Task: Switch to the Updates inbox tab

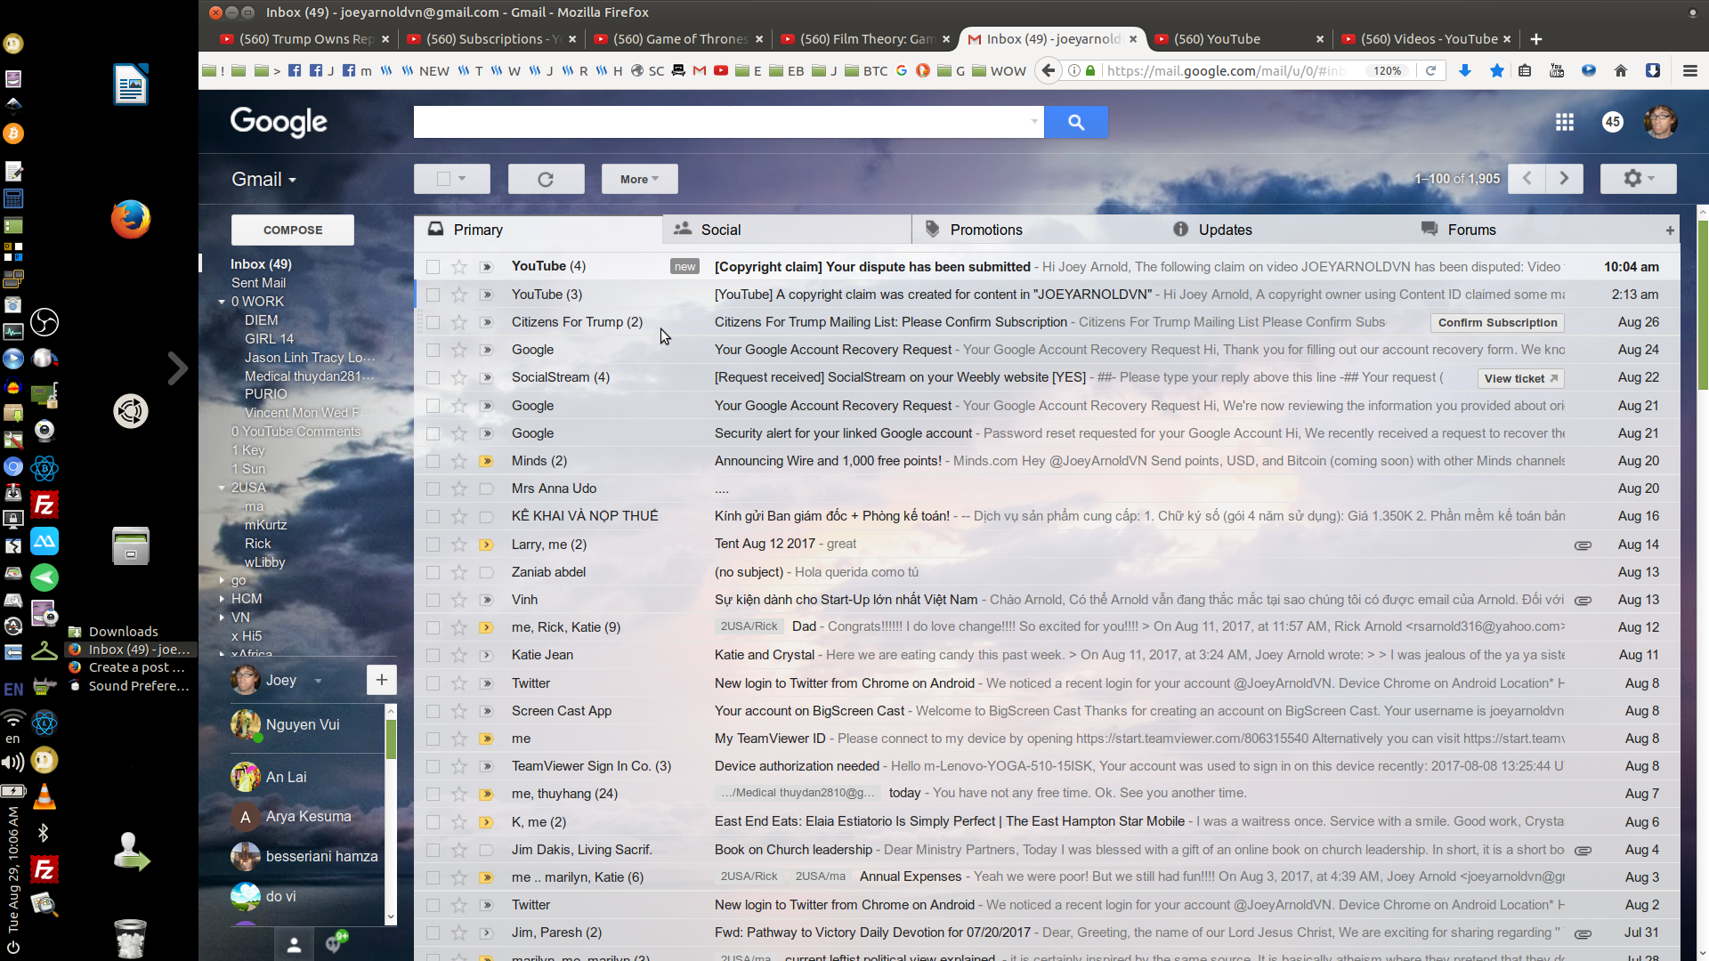Action: coord(1284,230)
